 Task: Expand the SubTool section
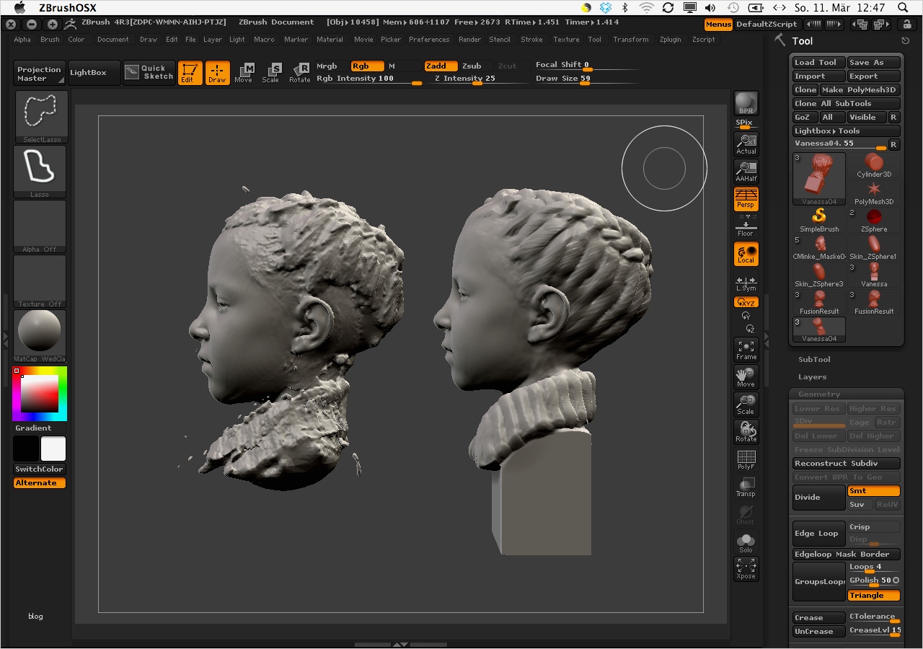point(814,359)
